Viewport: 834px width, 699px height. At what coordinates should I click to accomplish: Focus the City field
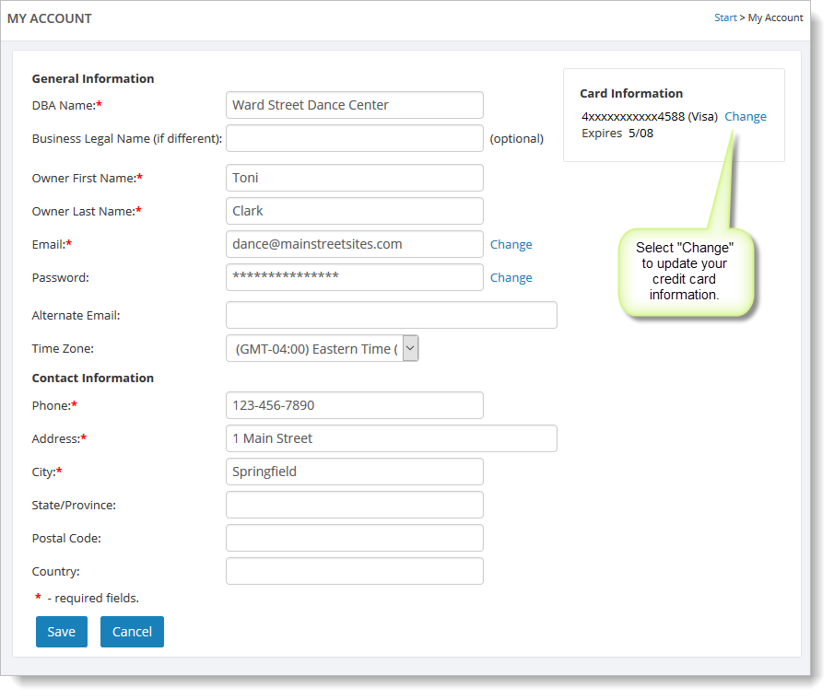pyautogui.click(x=354, y=472)
